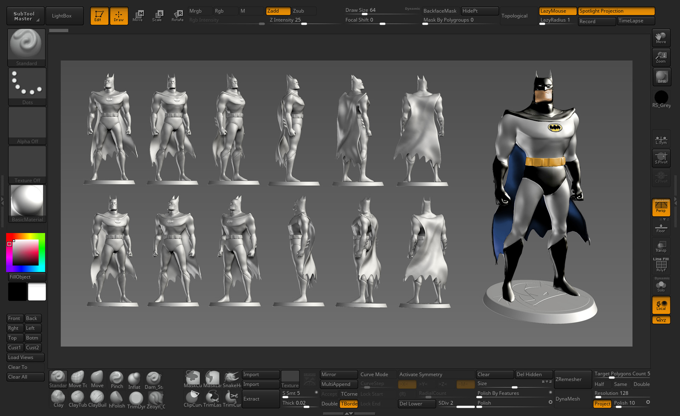Click the Clear All views button

click(x=25, y=377)
